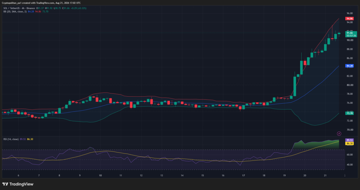Click the 88.00 price axis label
Viewport: 360px width, 190px height.
pos(350,49)
